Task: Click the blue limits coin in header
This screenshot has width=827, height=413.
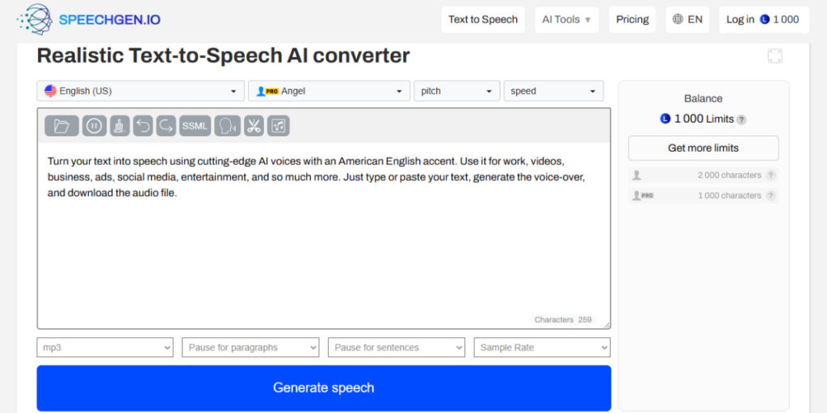Action: [x=765, y=19]
